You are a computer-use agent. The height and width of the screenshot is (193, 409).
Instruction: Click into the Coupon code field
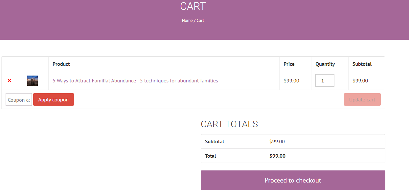pos(19,99)
